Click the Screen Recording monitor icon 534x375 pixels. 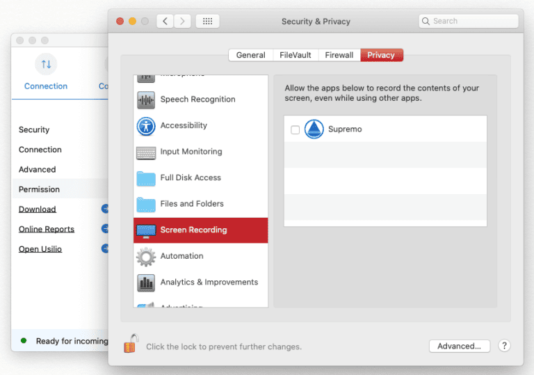(146, 231)
